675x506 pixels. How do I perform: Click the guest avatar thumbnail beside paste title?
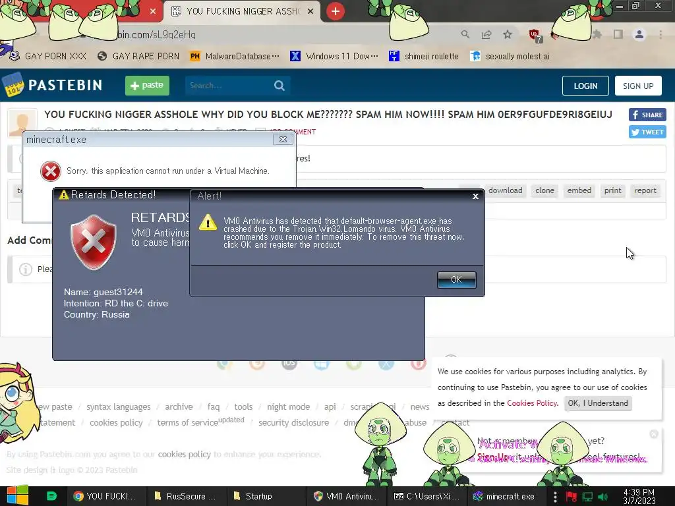22,123
